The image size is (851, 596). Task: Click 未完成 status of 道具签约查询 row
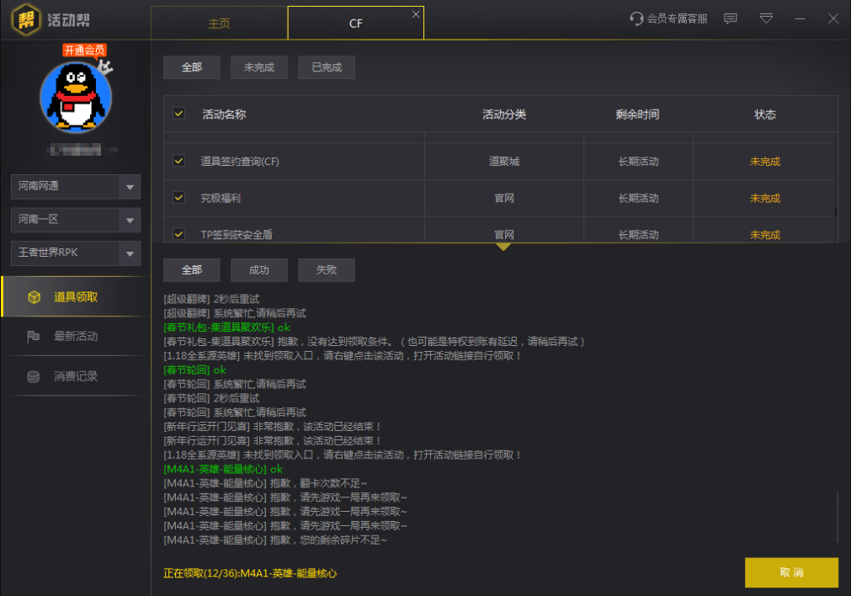click(x=765, y=162)
